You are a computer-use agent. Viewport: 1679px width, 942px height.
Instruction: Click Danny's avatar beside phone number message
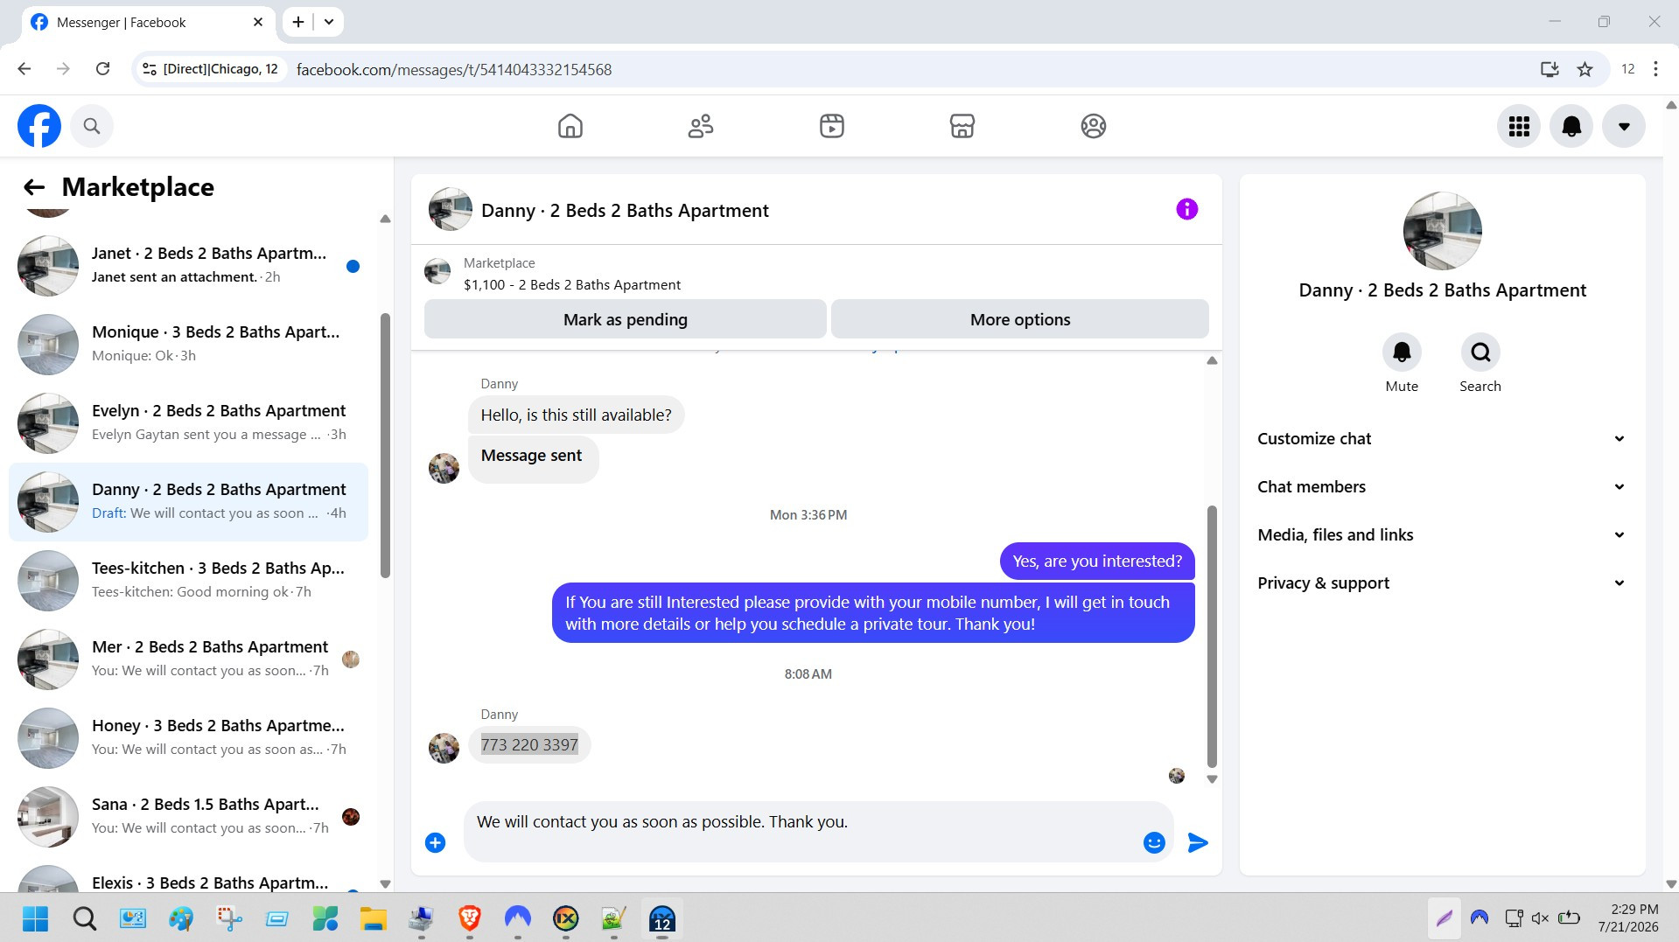[444, 749]
